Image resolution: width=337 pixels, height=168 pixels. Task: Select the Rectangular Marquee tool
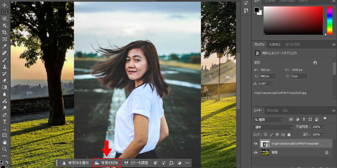4,11
